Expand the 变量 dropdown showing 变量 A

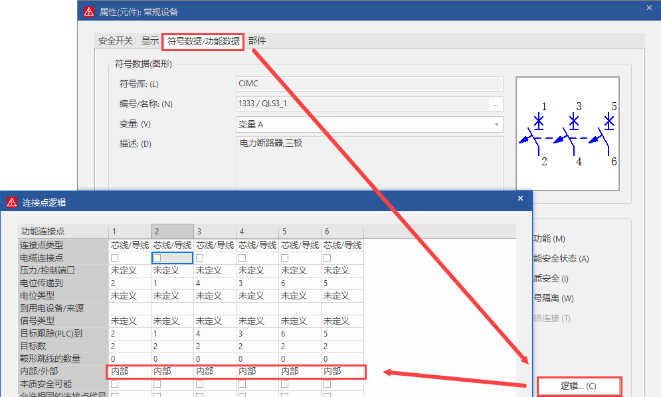tap(496, 124)
